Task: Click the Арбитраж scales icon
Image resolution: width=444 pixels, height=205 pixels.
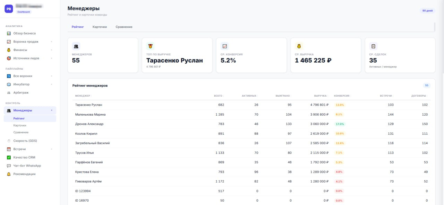Action: click(9, 92)
